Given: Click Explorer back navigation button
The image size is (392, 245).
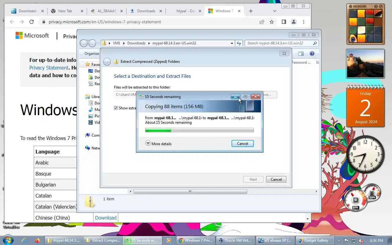Looking at the screenshot, I should tap(84, 43).
